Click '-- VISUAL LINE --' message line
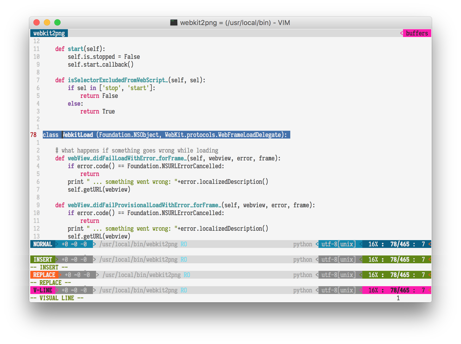This screenshot has height=344, width=461. 57,298
